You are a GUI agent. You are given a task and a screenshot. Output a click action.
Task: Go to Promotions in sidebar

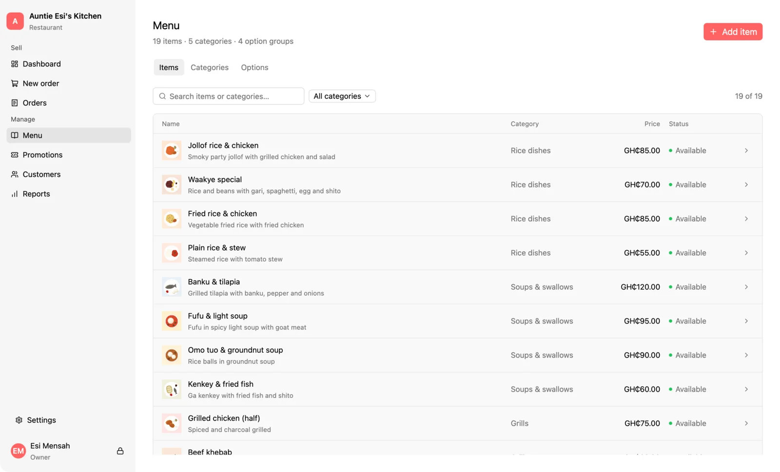[x=69, y=155]
